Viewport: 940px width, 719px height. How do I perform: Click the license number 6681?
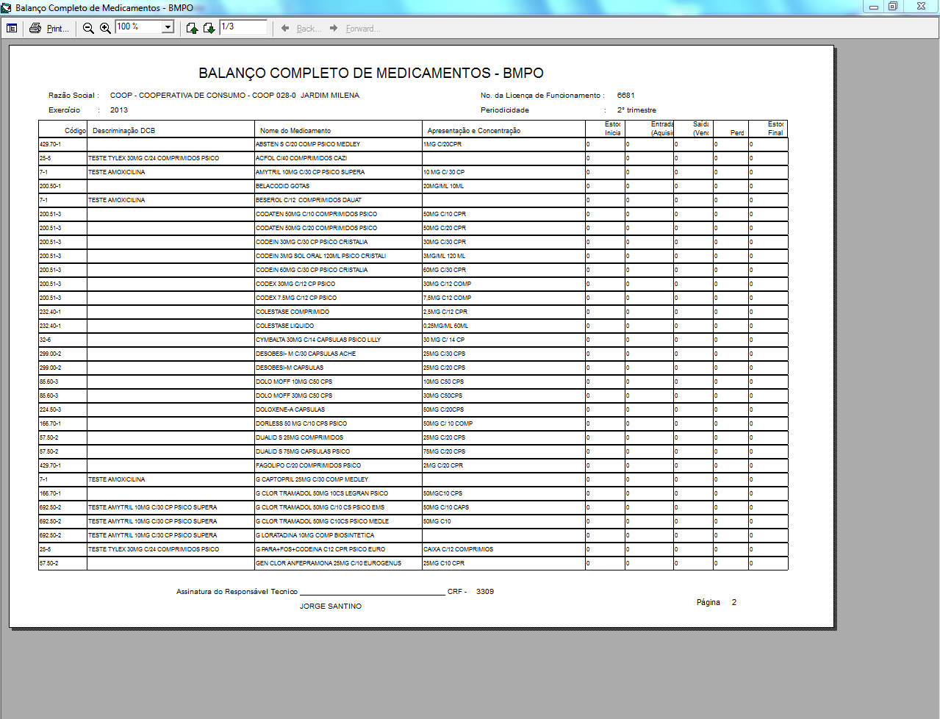(626, 96)
